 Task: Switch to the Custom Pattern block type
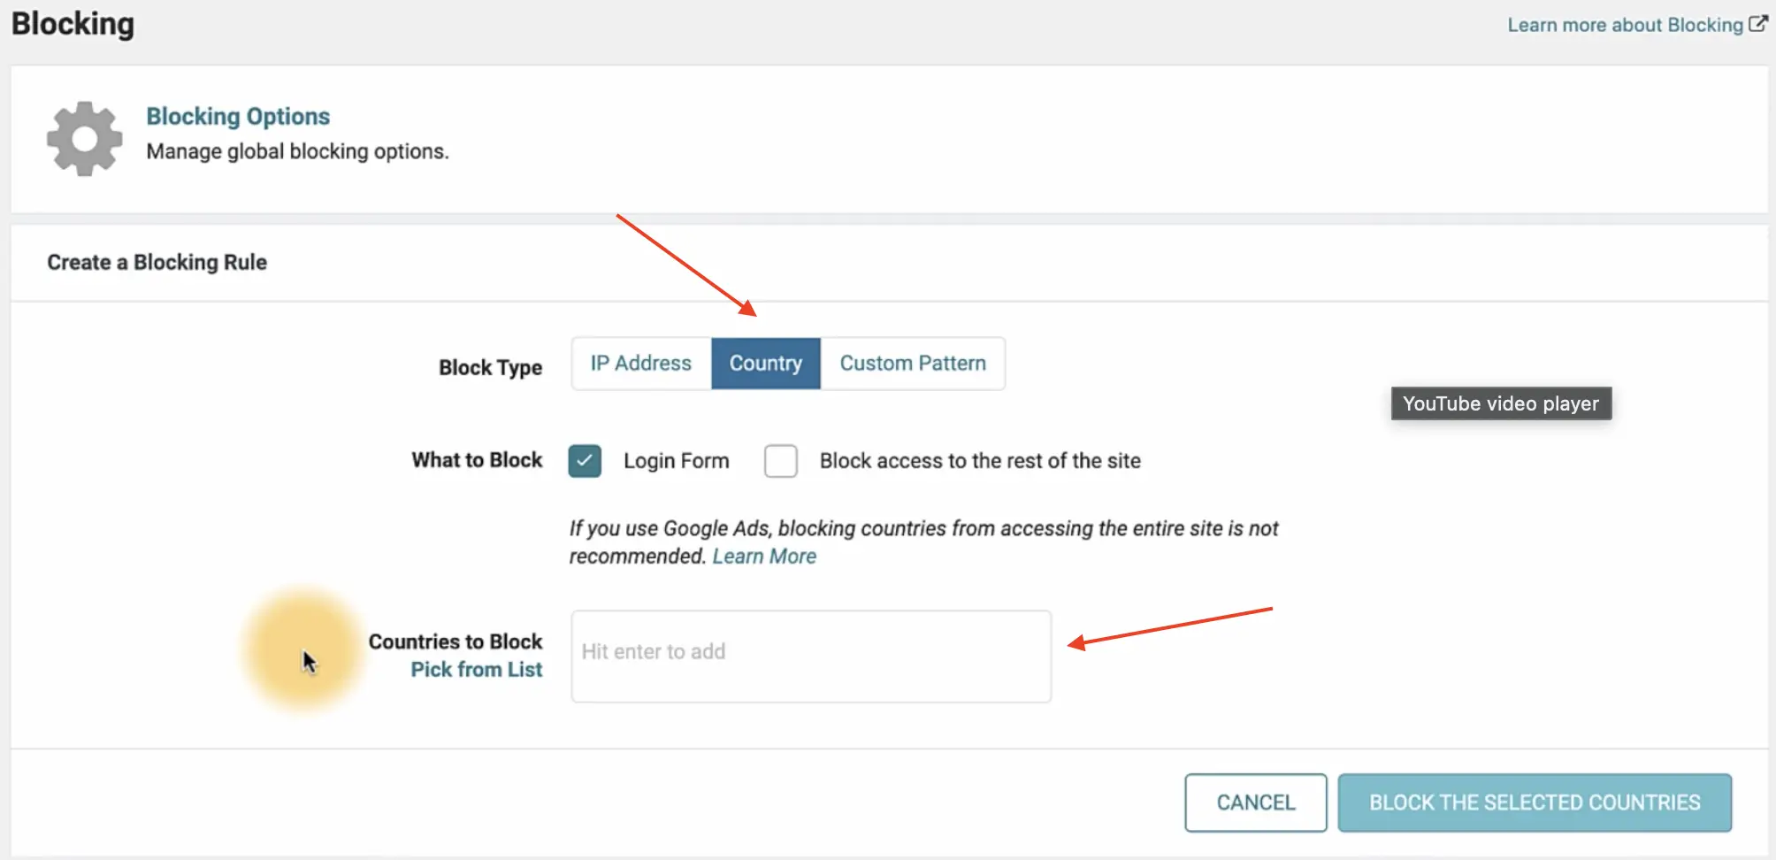(913, 364)
